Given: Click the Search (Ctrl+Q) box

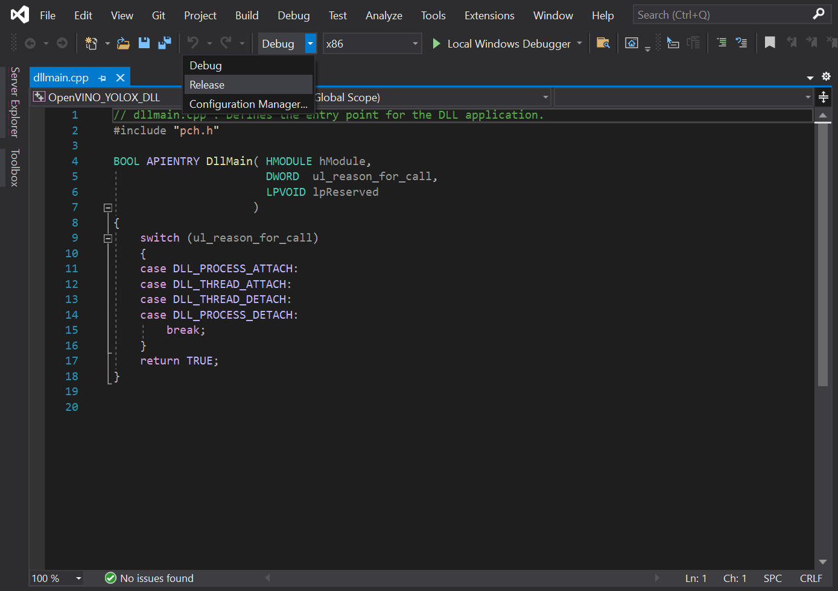Looking at the screenshot, I should tap(724, 15).
